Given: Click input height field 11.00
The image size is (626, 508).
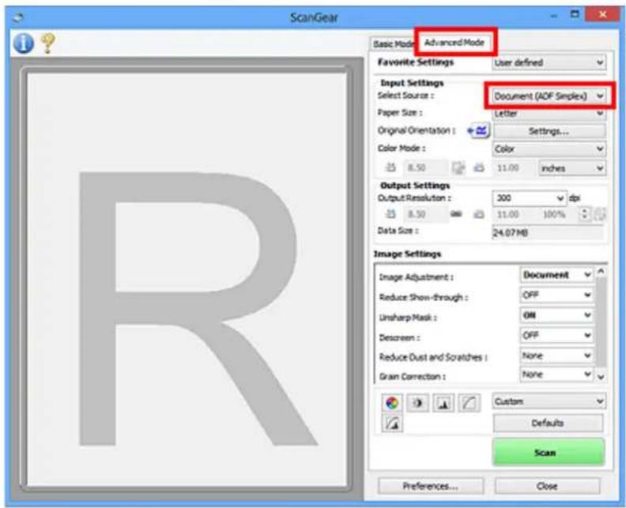Looking at the screenshot, I should coord(515,168).
